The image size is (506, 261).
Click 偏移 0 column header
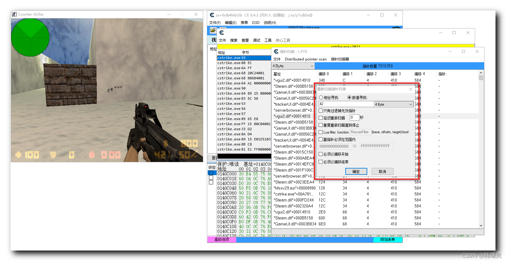pyautogui.click(x=329, y=74)
